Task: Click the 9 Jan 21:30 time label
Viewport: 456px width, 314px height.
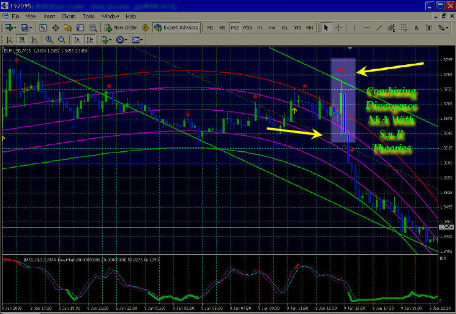Action: [x=440, y=308]
